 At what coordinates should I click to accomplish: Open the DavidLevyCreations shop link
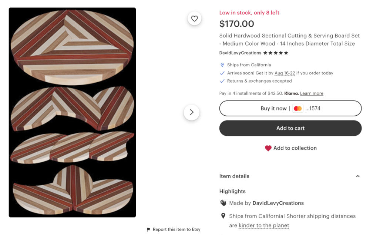coord(240,53)
